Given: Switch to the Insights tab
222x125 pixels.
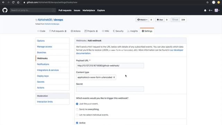Looking at the screenshot, I should 133,31.
